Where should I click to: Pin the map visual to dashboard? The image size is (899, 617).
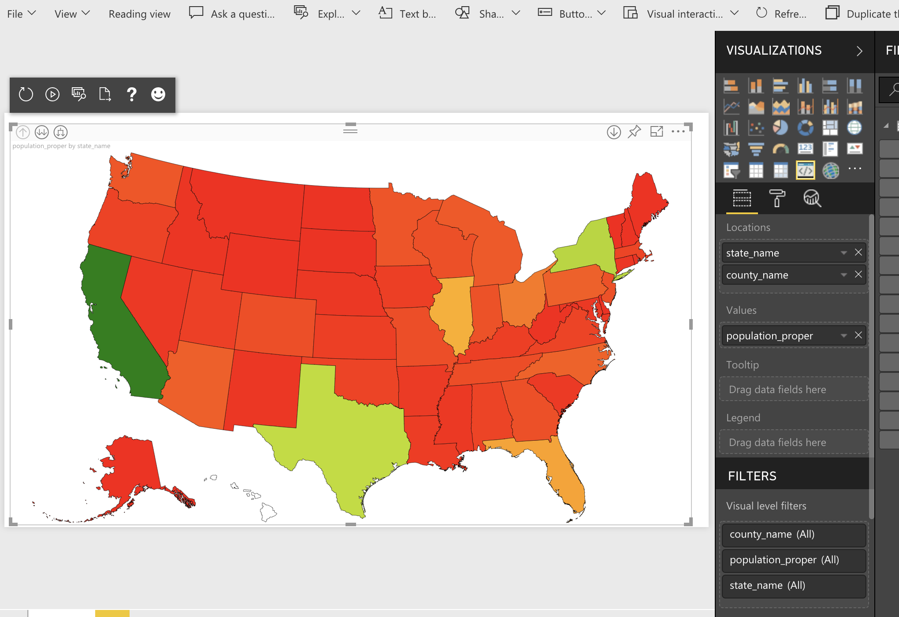click(634, 132)
